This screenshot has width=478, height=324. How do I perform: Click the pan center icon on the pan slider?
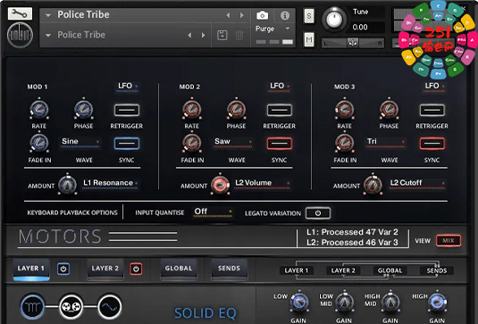[x=353, y=43]
